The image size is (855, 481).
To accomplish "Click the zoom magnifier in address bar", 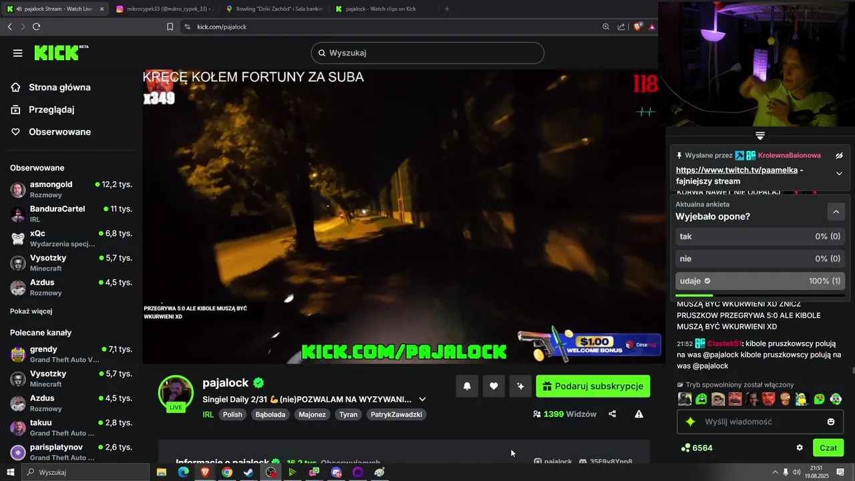I will pos(606,27).
